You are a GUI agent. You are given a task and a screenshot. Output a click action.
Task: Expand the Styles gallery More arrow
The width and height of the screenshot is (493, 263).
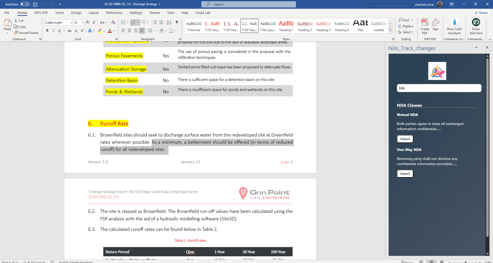[x=390, y=31]
